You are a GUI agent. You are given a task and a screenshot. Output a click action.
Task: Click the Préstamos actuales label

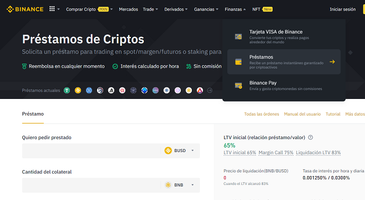(x=41, y=91)
